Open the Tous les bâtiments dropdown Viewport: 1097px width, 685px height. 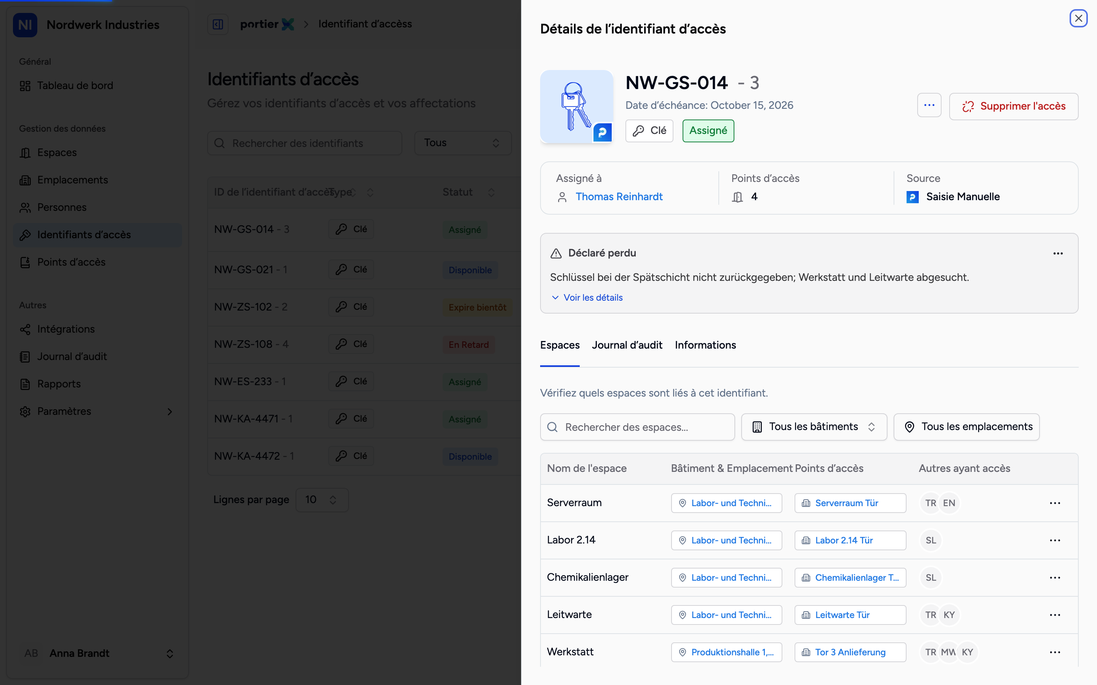click(814, 427)
